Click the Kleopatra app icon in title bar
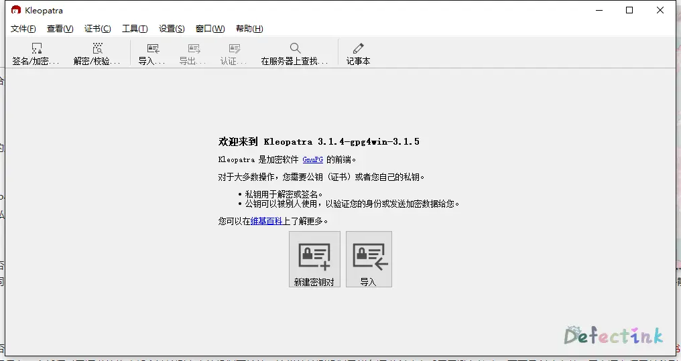The width and height of the screenshot is (681, 361). point(16,10)
